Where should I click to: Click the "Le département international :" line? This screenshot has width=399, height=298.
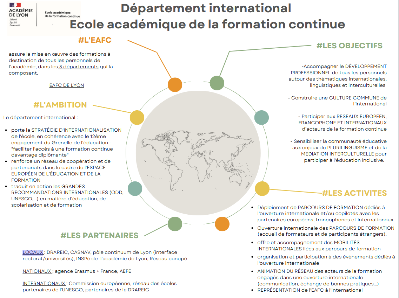(41, 118)
